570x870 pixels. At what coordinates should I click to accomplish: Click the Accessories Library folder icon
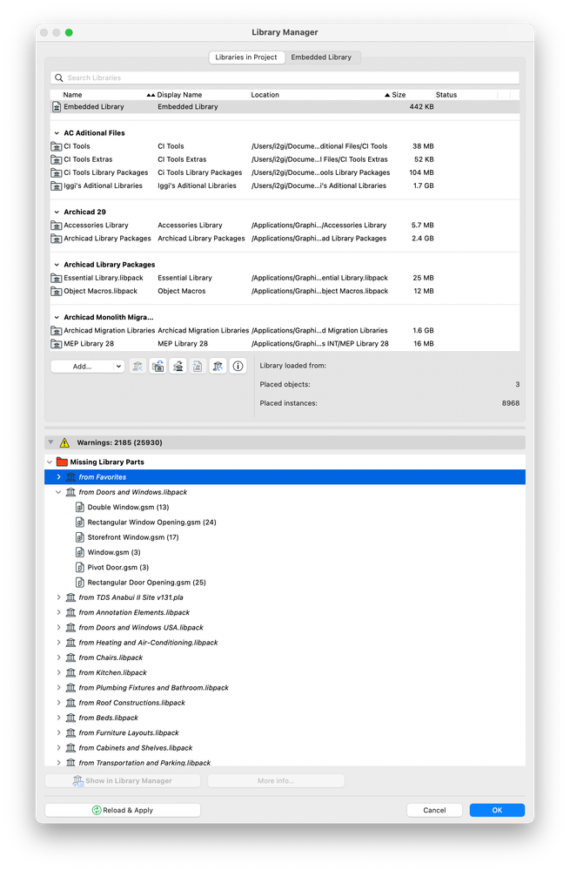(56, 226)
